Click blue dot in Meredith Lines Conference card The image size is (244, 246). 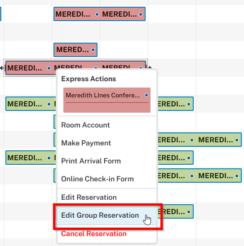(146, 95)
